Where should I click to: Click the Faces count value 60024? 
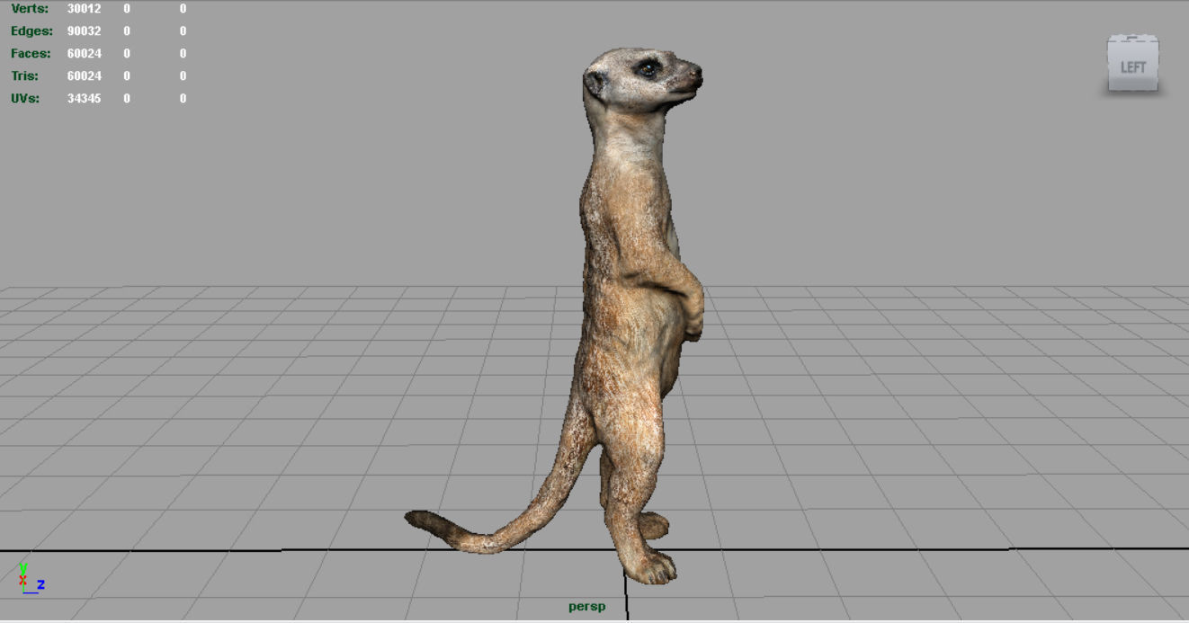pos(85,54)
